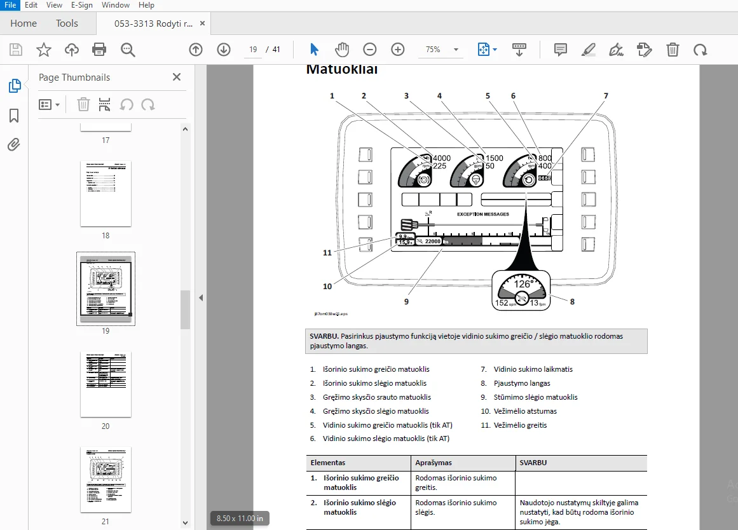Click list item 'Gręžimo skysčio srauto matuoklis'

pos(377,397)
